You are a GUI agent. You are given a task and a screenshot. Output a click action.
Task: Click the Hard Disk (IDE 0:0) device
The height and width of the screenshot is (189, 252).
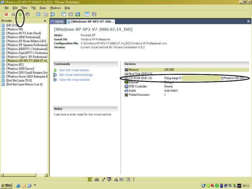point(186,74)
